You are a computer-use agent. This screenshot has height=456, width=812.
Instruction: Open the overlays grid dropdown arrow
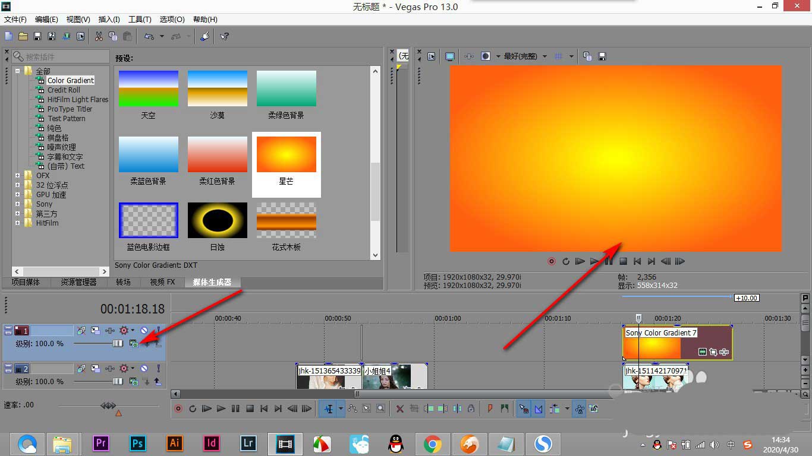[571, 56]
